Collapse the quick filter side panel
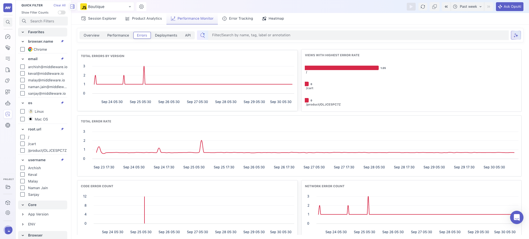The width and height of the screenshot is (529, 239). click(72, 7)
